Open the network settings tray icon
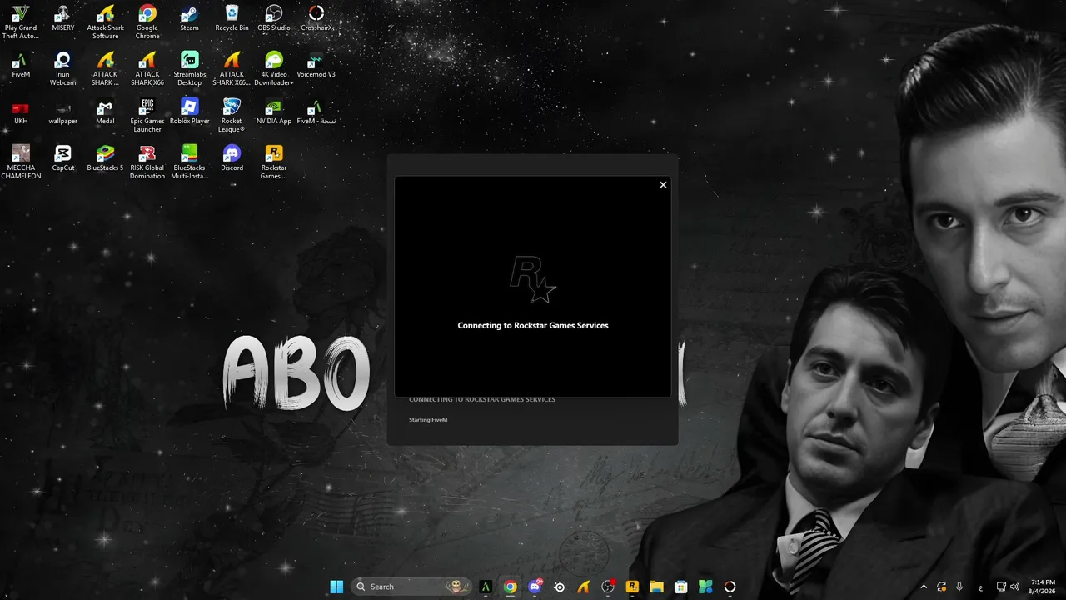1066x600 pixels. [x=1001, y=587]
